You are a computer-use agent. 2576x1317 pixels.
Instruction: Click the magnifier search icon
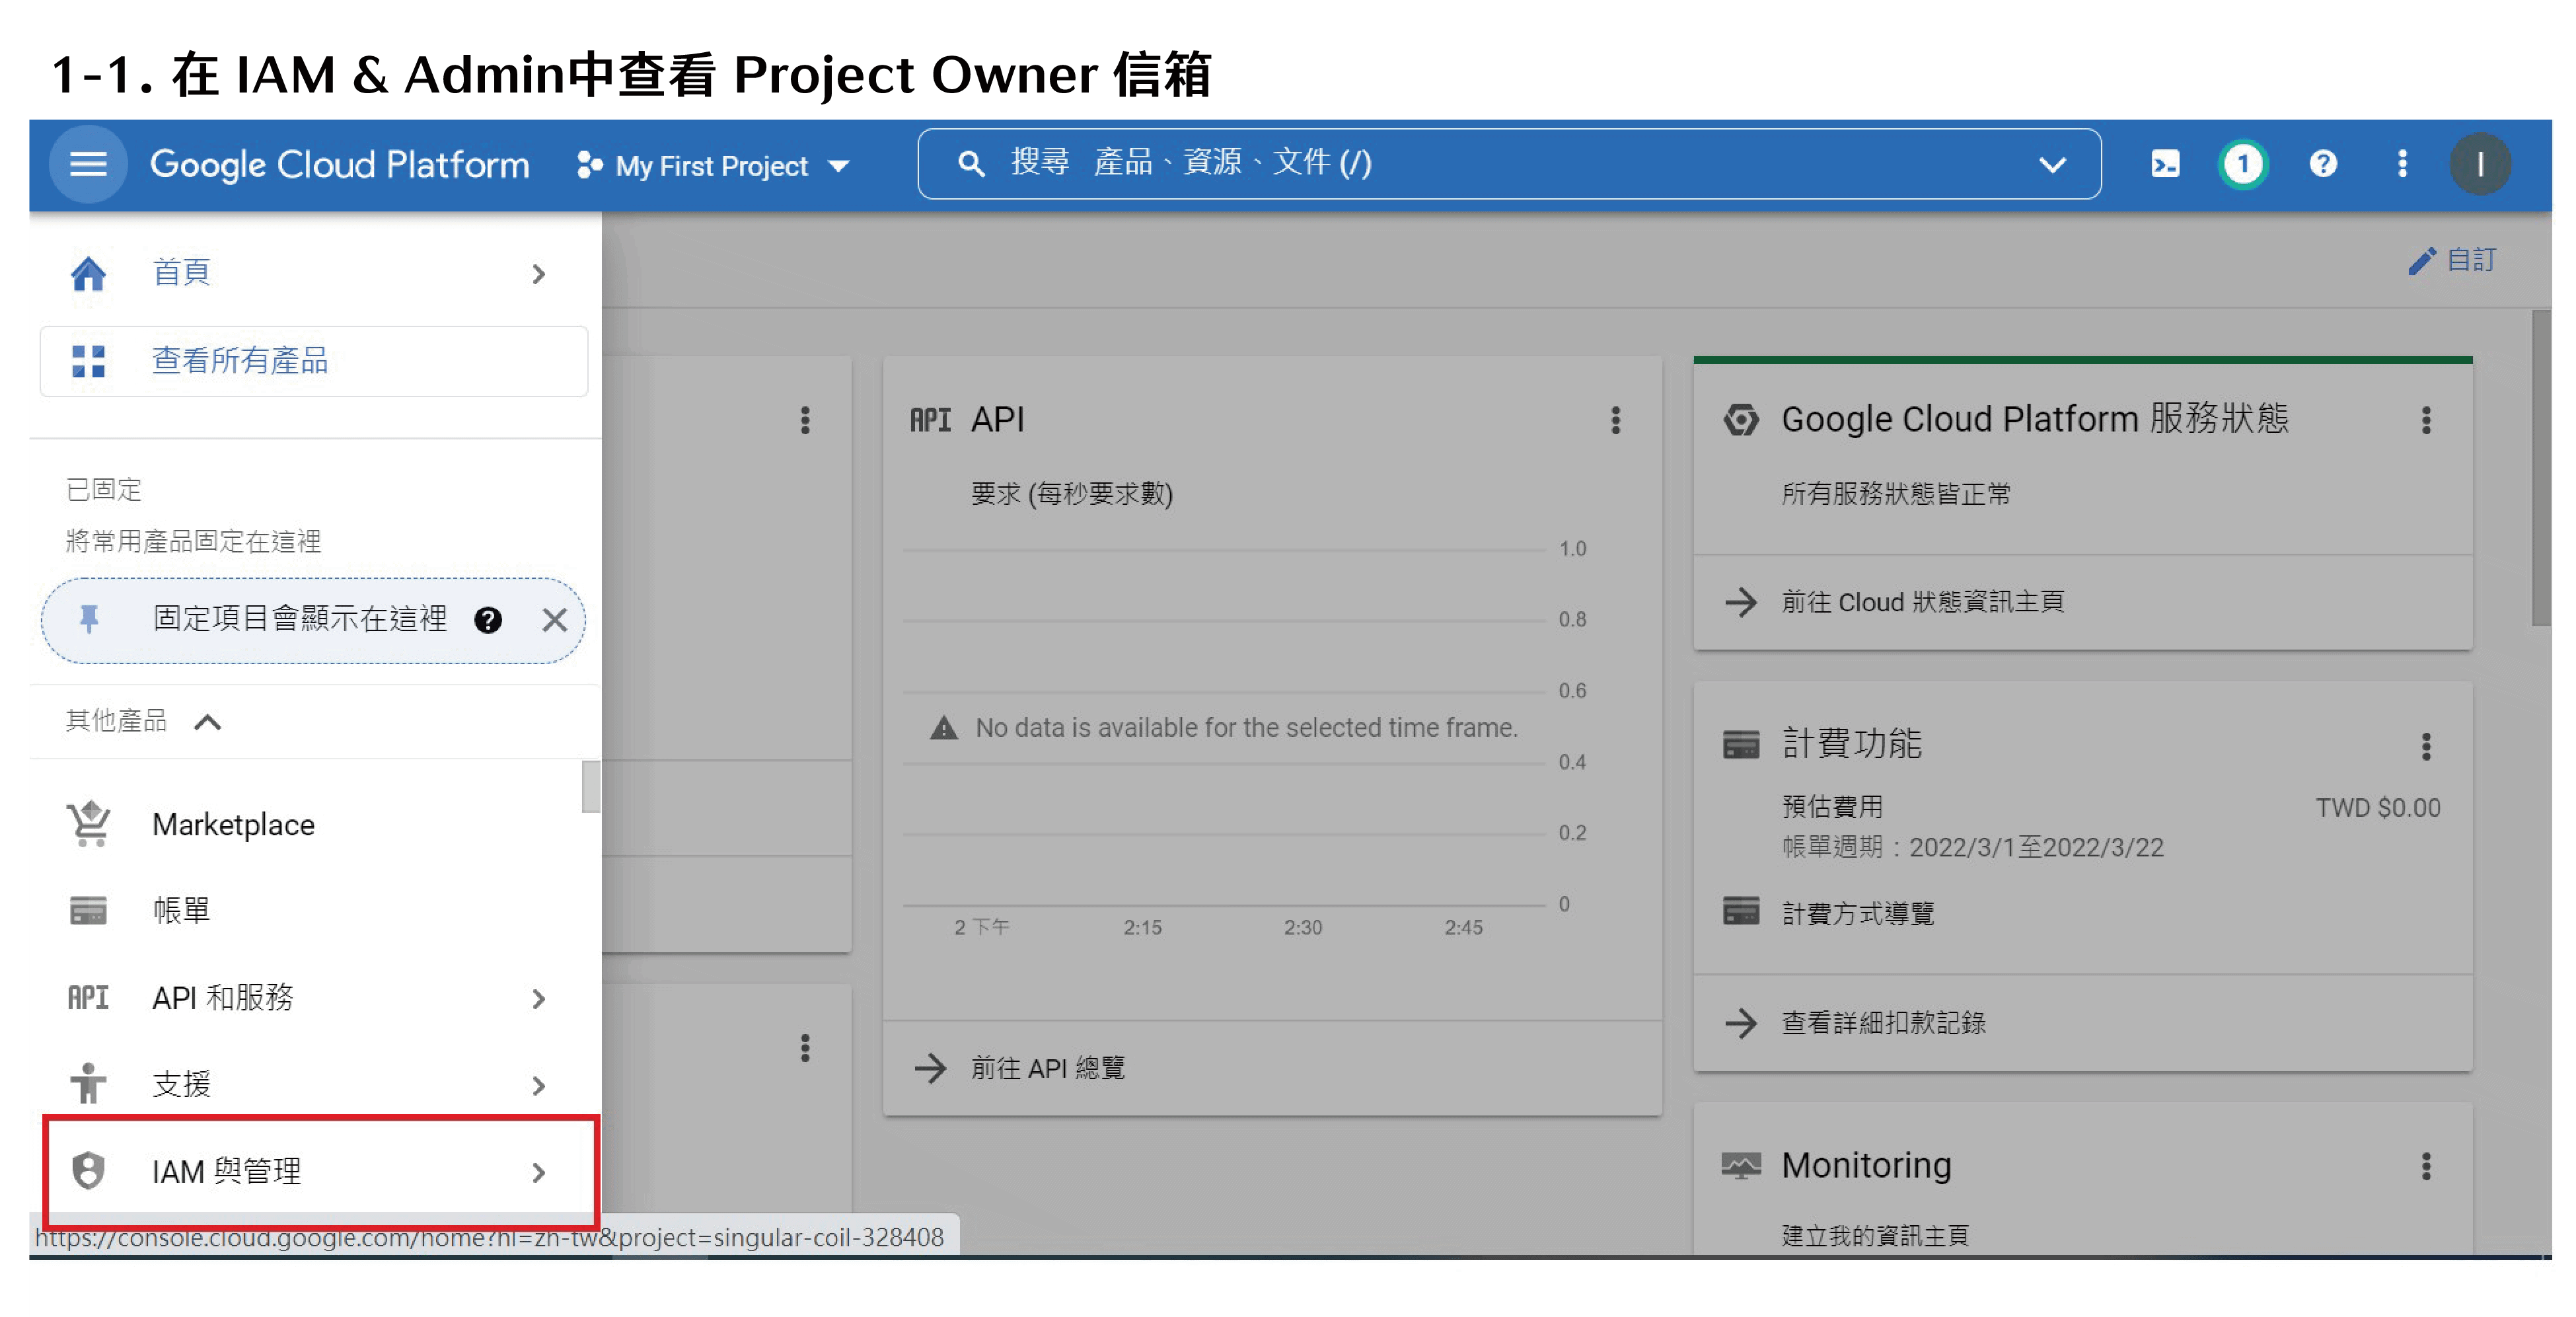coord(970,164)
